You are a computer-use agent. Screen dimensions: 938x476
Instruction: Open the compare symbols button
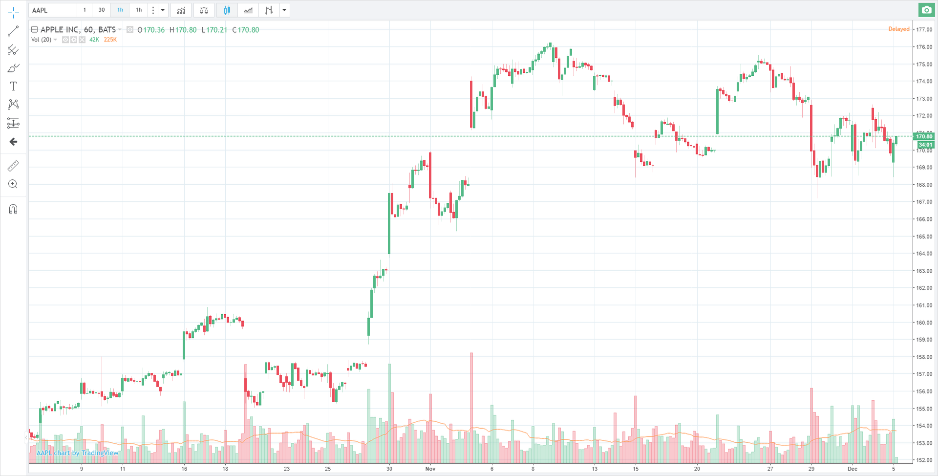pyautogui.click(x=204, y=10)
